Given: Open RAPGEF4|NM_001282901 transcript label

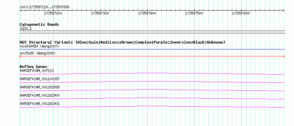Looking at the screenshot, I should pyautogui.click(x=40, y=104).
